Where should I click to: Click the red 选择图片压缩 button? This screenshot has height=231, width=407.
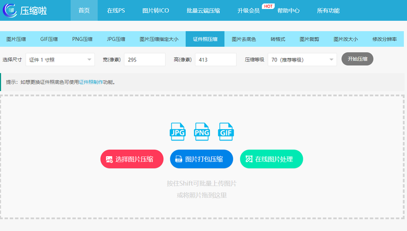coord(132,159)
